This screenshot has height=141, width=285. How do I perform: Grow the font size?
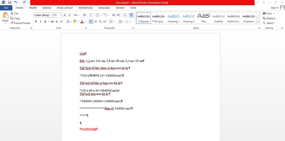pyautogui.click(x=65, y=15)
